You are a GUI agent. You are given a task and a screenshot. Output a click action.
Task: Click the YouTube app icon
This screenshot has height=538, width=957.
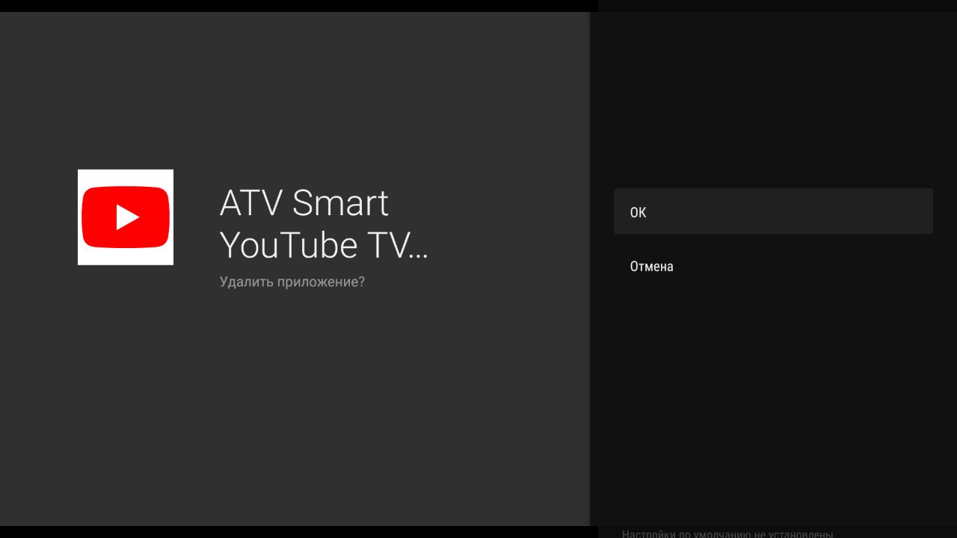[x=126, y=217]
